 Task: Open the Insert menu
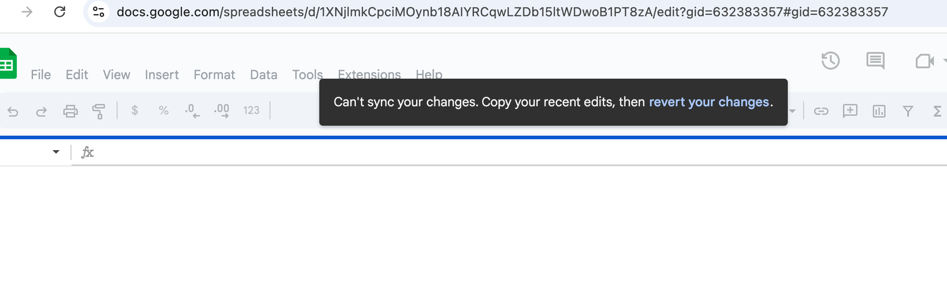[x=161, y=75]
